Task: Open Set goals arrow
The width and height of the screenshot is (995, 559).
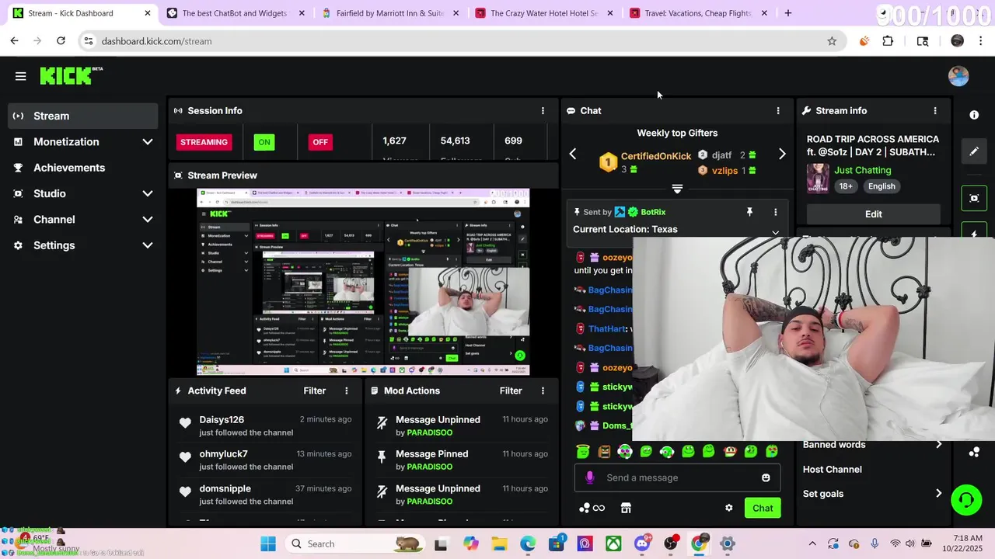Action: [x=938, y=494]
